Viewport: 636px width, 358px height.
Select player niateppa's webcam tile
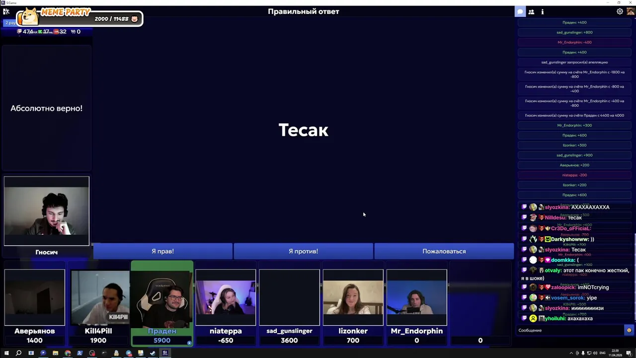click(x=226, y=297)
